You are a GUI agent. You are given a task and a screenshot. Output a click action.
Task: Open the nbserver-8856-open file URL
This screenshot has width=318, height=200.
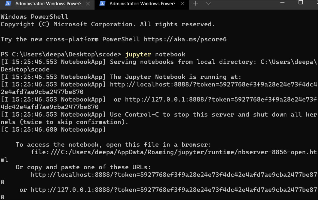click(x=173, y=152)
